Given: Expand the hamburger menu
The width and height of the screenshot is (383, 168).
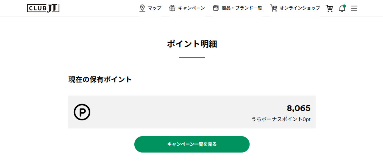Looking at the screenshot, I should (x=354, y=9).
